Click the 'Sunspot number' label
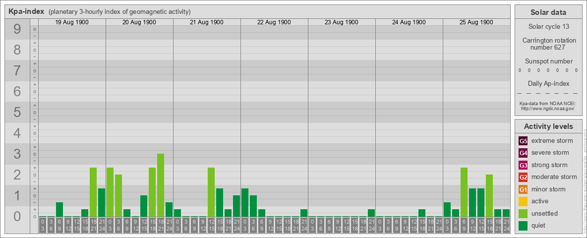Viewport: 587px width, 238px height. pos(548,61)
